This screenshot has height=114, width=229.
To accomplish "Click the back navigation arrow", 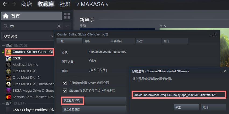I will (x=5, y=4).
